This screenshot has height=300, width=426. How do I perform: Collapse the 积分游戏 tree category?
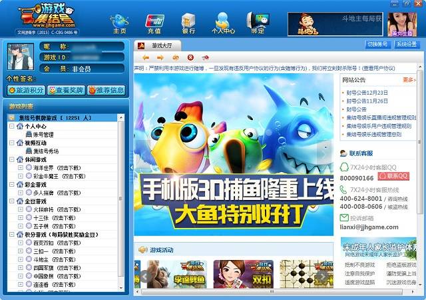[x=12, y=235]
